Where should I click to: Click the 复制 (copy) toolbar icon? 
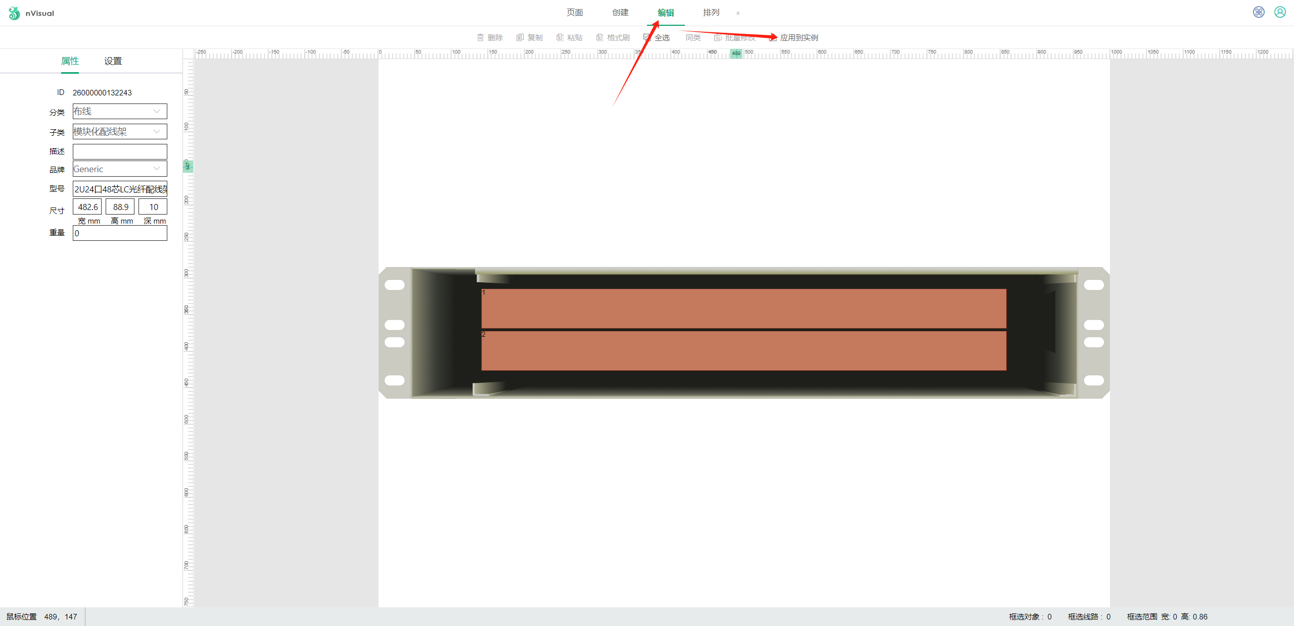tap(520, 37)
